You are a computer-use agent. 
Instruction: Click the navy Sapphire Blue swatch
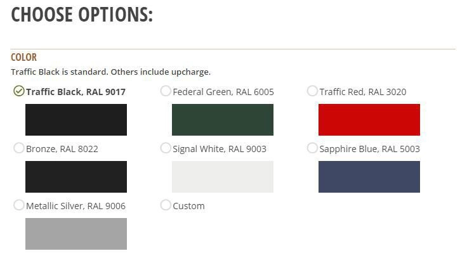click(369, 177)
